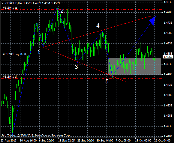Click the 1.4835 price axis label
This screenshot has height=143, width=174.
coord(168,2)
